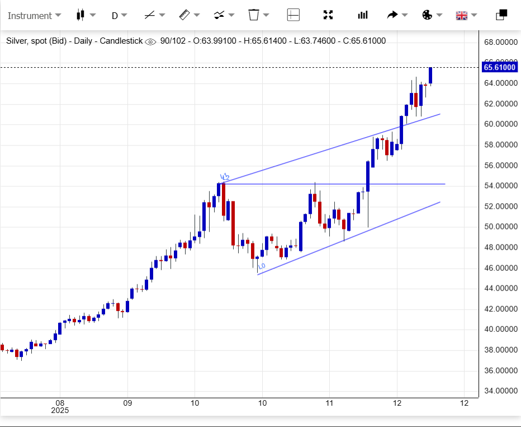The image size is (521, 427).
Task: Open the ruler measurement tool
Action: coord(184,15)
